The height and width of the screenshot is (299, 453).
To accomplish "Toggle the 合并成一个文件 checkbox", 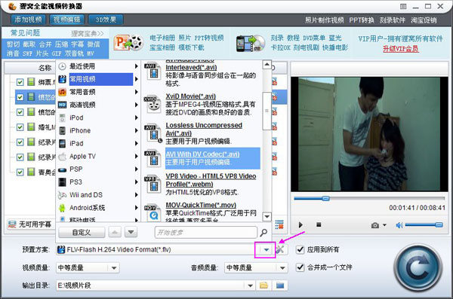I will [300, 267].
